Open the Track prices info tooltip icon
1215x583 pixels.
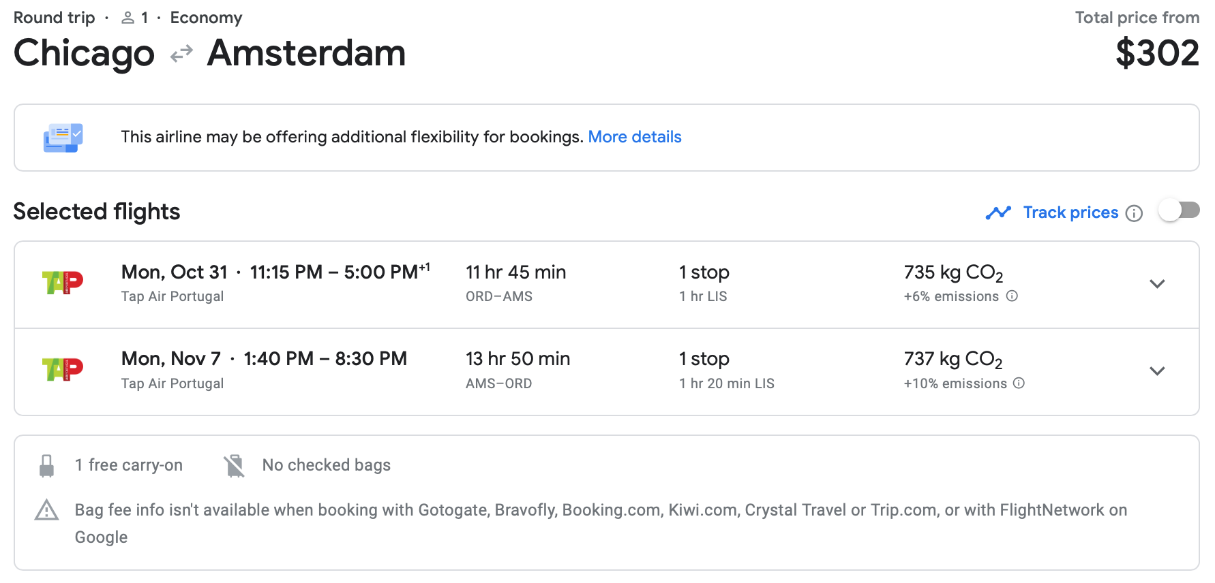point(1134,214)
